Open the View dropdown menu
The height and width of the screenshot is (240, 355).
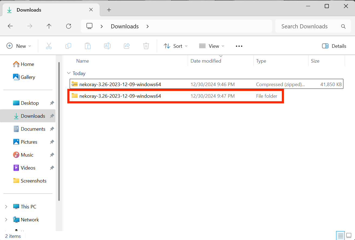pos(212,46)
